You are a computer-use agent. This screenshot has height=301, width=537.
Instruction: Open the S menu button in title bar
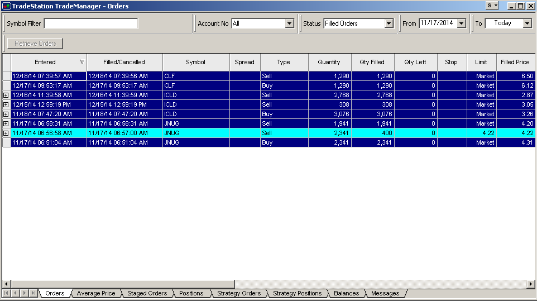pyautogui.click(x=492, y=6)
